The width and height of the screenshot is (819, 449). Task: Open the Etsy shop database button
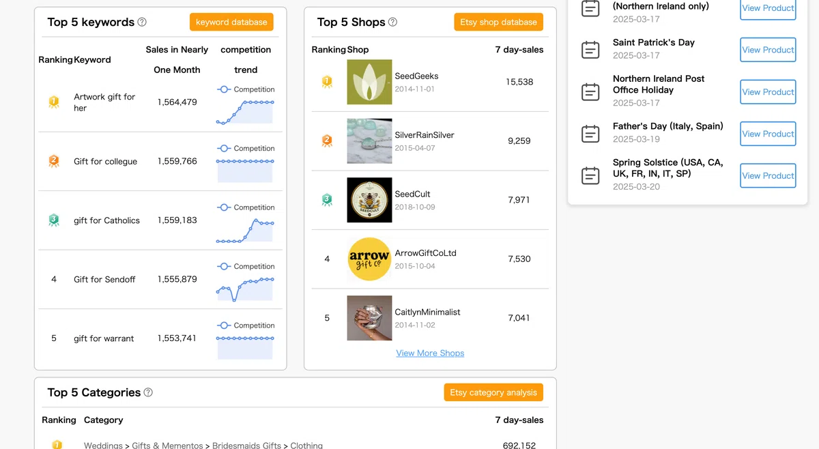[498, 22]
